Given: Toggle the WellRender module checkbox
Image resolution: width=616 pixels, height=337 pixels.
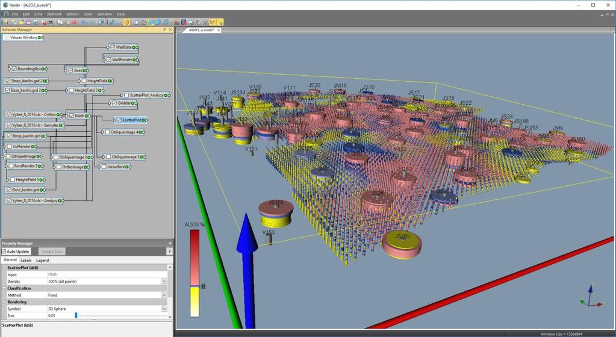Looking at the screenshot, I should [x=108, y=60].
